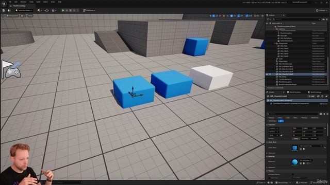Select the rotate gizmo tool in viewport
The width and height of the screenshot is (330, 185).
(x=217, y=16)
